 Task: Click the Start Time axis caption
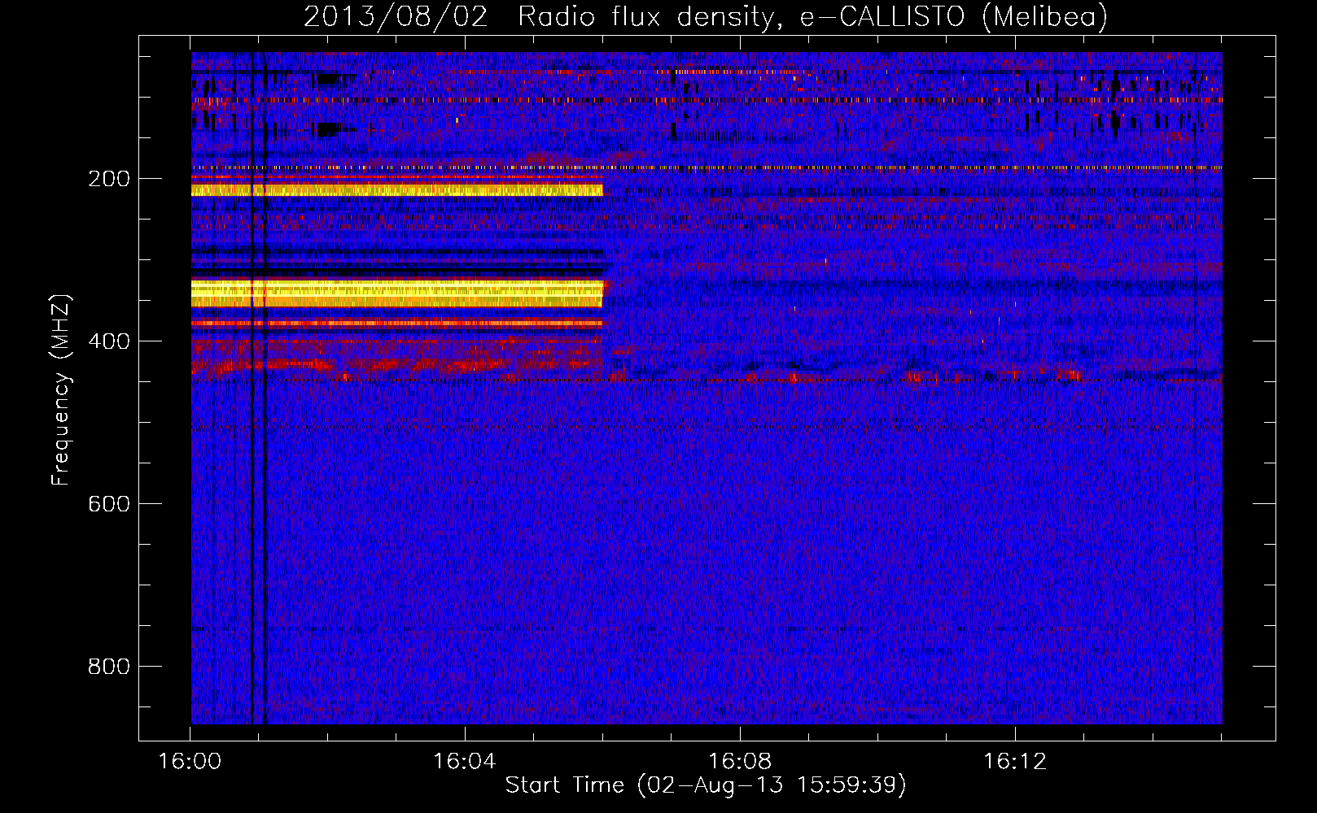[706, 785]
